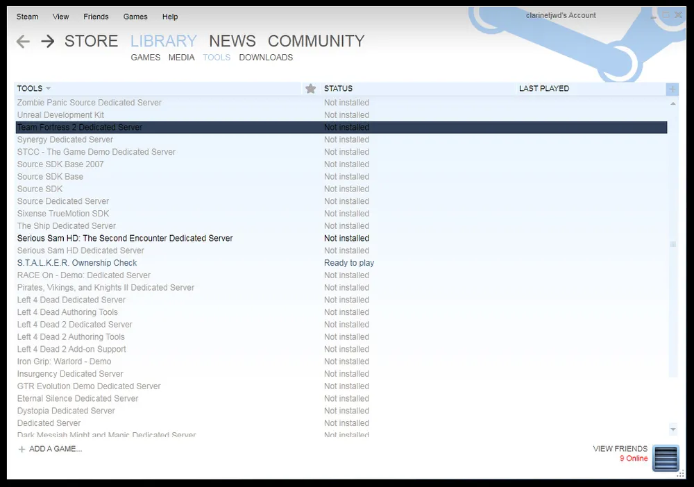The image size is (694, 487).
Task: Click the scroll up arrow of tools list
Action: 672,103
